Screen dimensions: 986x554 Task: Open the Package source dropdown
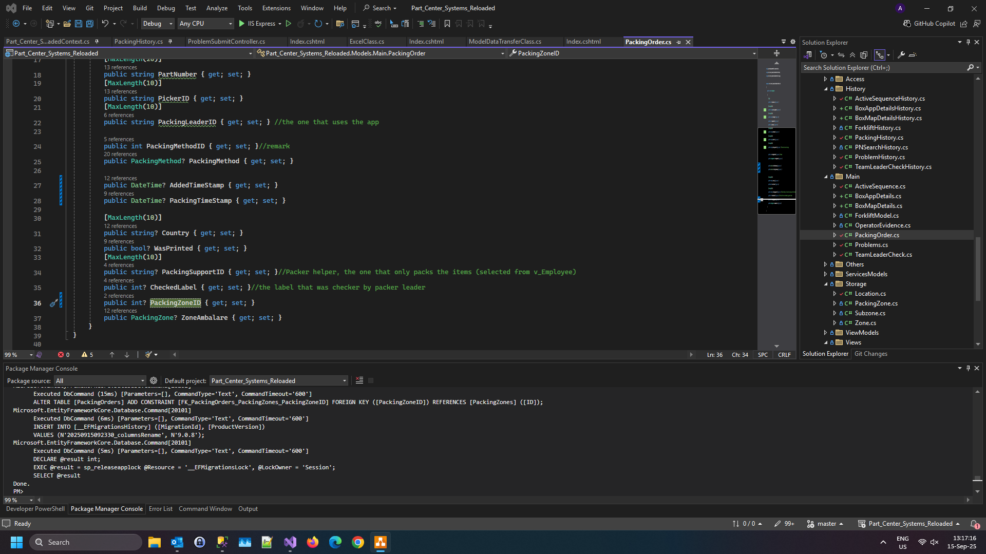tap(100, 380)
